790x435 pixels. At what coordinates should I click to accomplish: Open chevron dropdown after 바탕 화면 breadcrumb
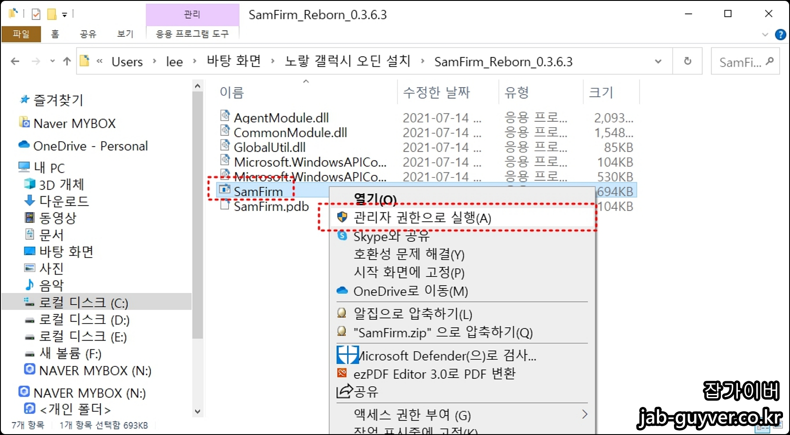(x=273, y=61)
